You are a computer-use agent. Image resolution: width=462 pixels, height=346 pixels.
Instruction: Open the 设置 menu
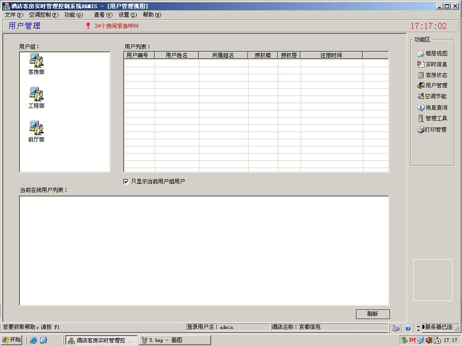[127, 15]
